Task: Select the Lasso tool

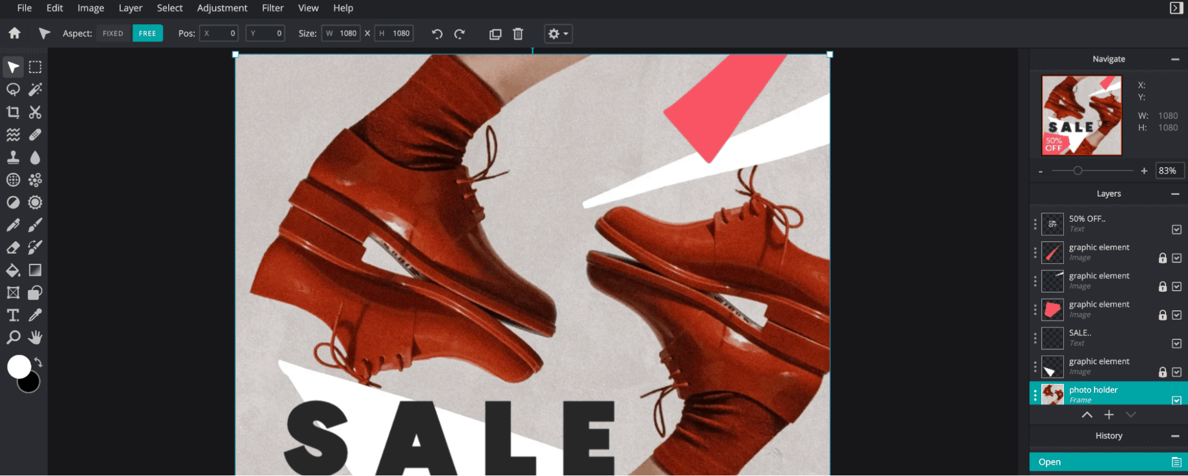Action: tap(13, 90)
